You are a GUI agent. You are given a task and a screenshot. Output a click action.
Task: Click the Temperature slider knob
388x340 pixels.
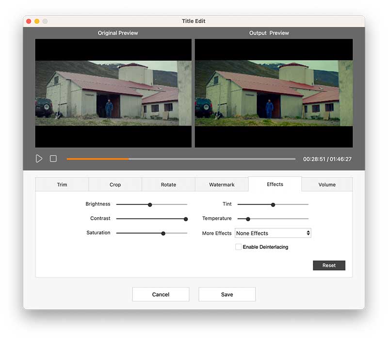pos(248,219)
